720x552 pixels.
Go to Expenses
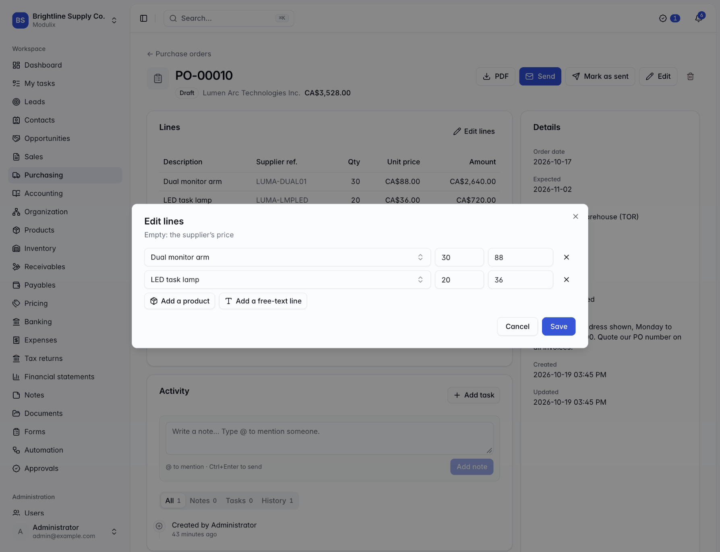[x=65, y=340]
